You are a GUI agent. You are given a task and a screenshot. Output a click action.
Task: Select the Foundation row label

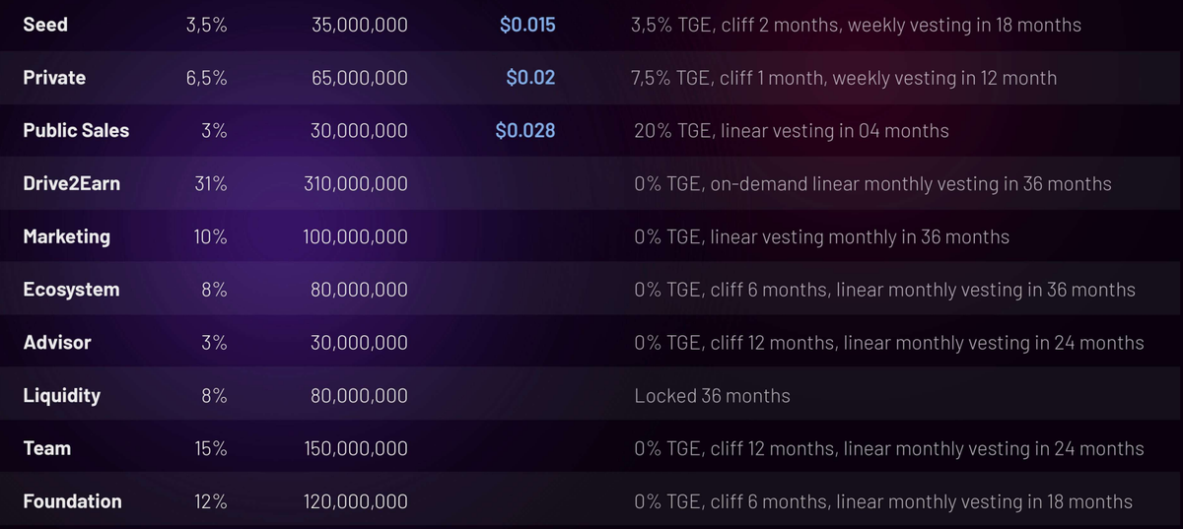coord(72,501)
